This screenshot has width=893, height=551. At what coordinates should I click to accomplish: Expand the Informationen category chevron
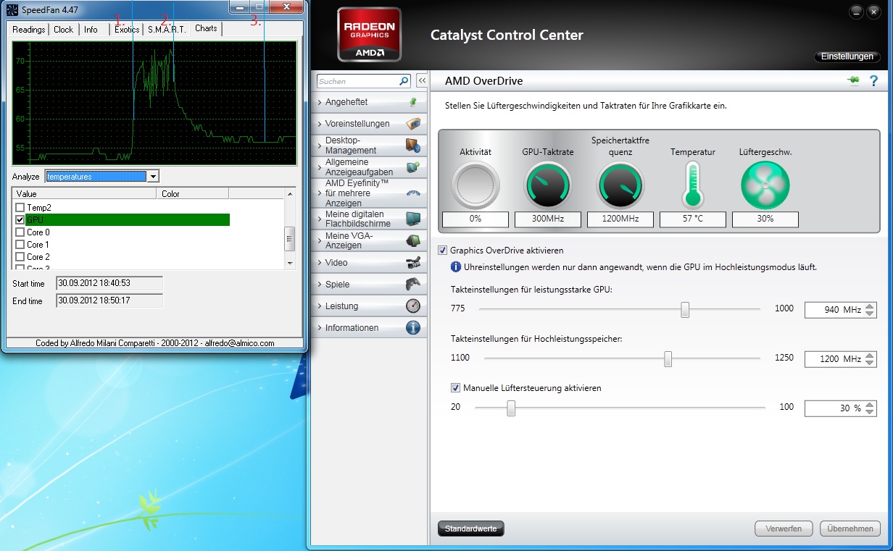[x=320, y=328]
